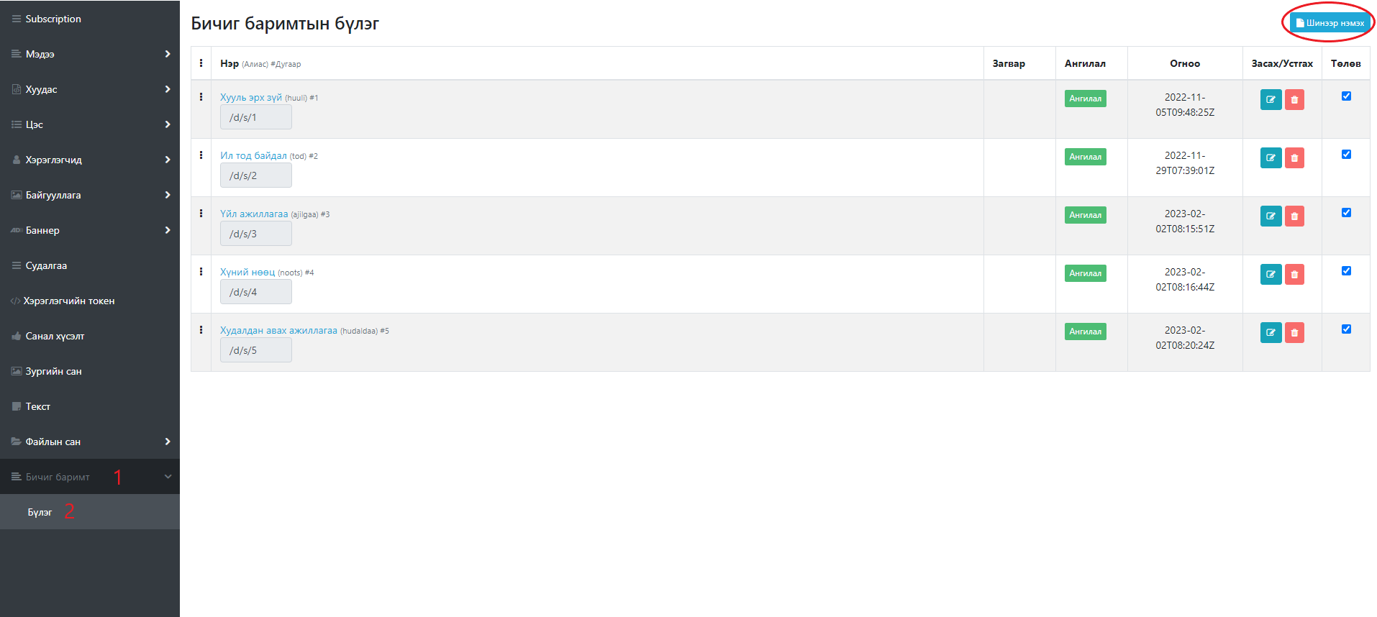Click edit icon for Хууль эрх зүй row
The image size is (1377, 617).
click(1271, 100)
